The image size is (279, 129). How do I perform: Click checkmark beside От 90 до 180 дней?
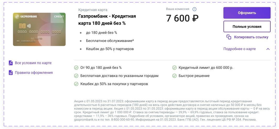(x=76, y=68)
